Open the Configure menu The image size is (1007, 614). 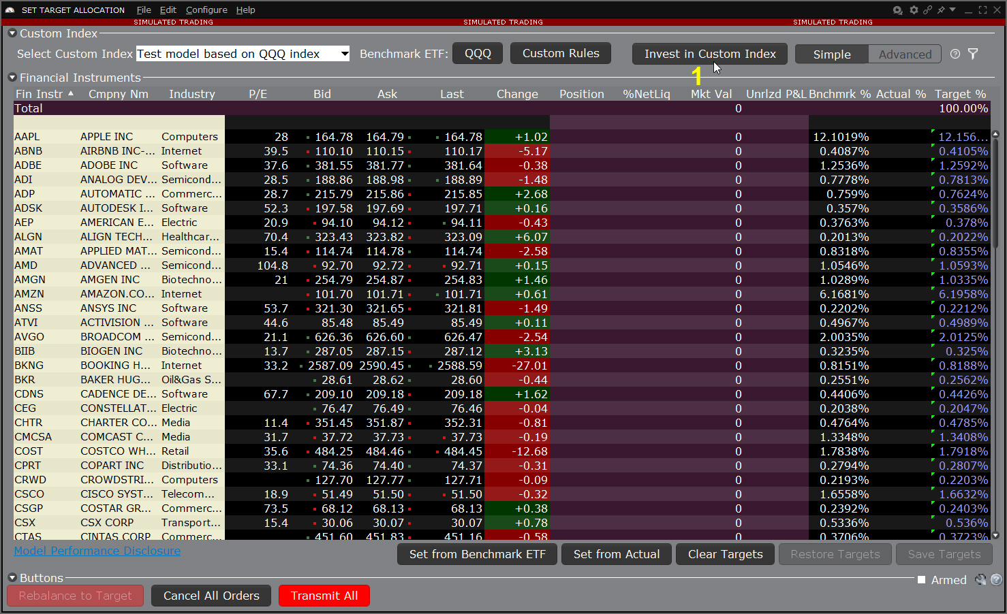(206, 10)
